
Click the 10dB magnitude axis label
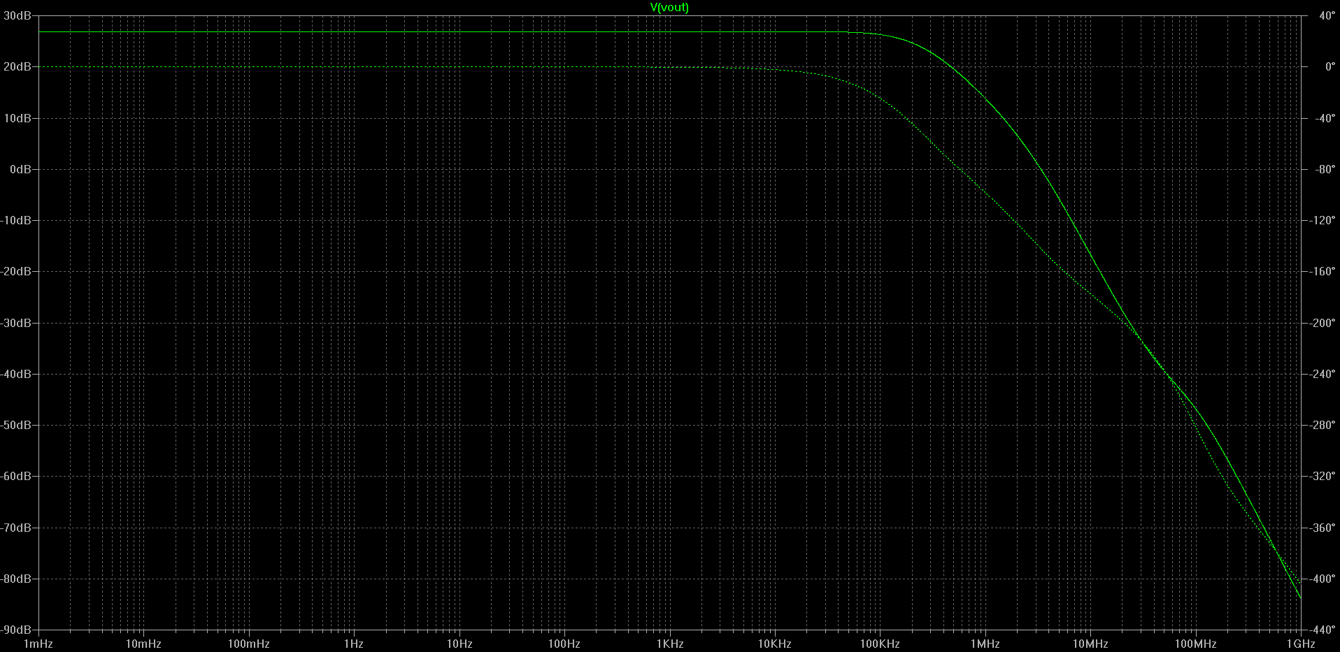pyautogui.click(x=17, y=118)
